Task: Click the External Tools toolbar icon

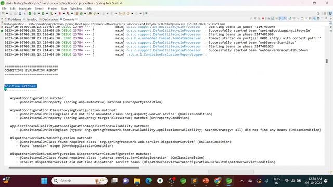Action: 68,14
